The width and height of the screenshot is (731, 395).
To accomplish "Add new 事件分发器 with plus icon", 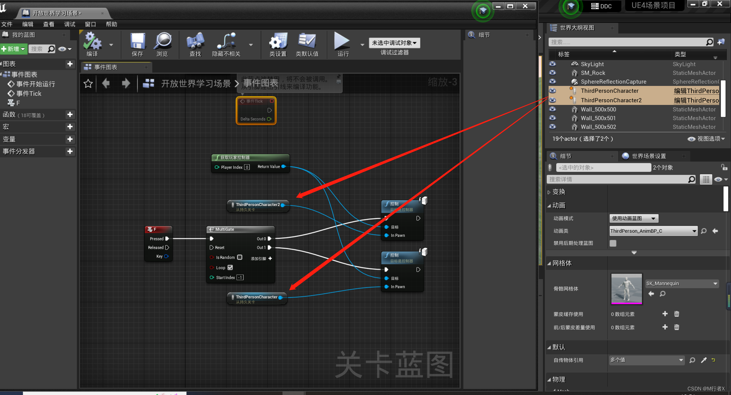I will 70,151.
